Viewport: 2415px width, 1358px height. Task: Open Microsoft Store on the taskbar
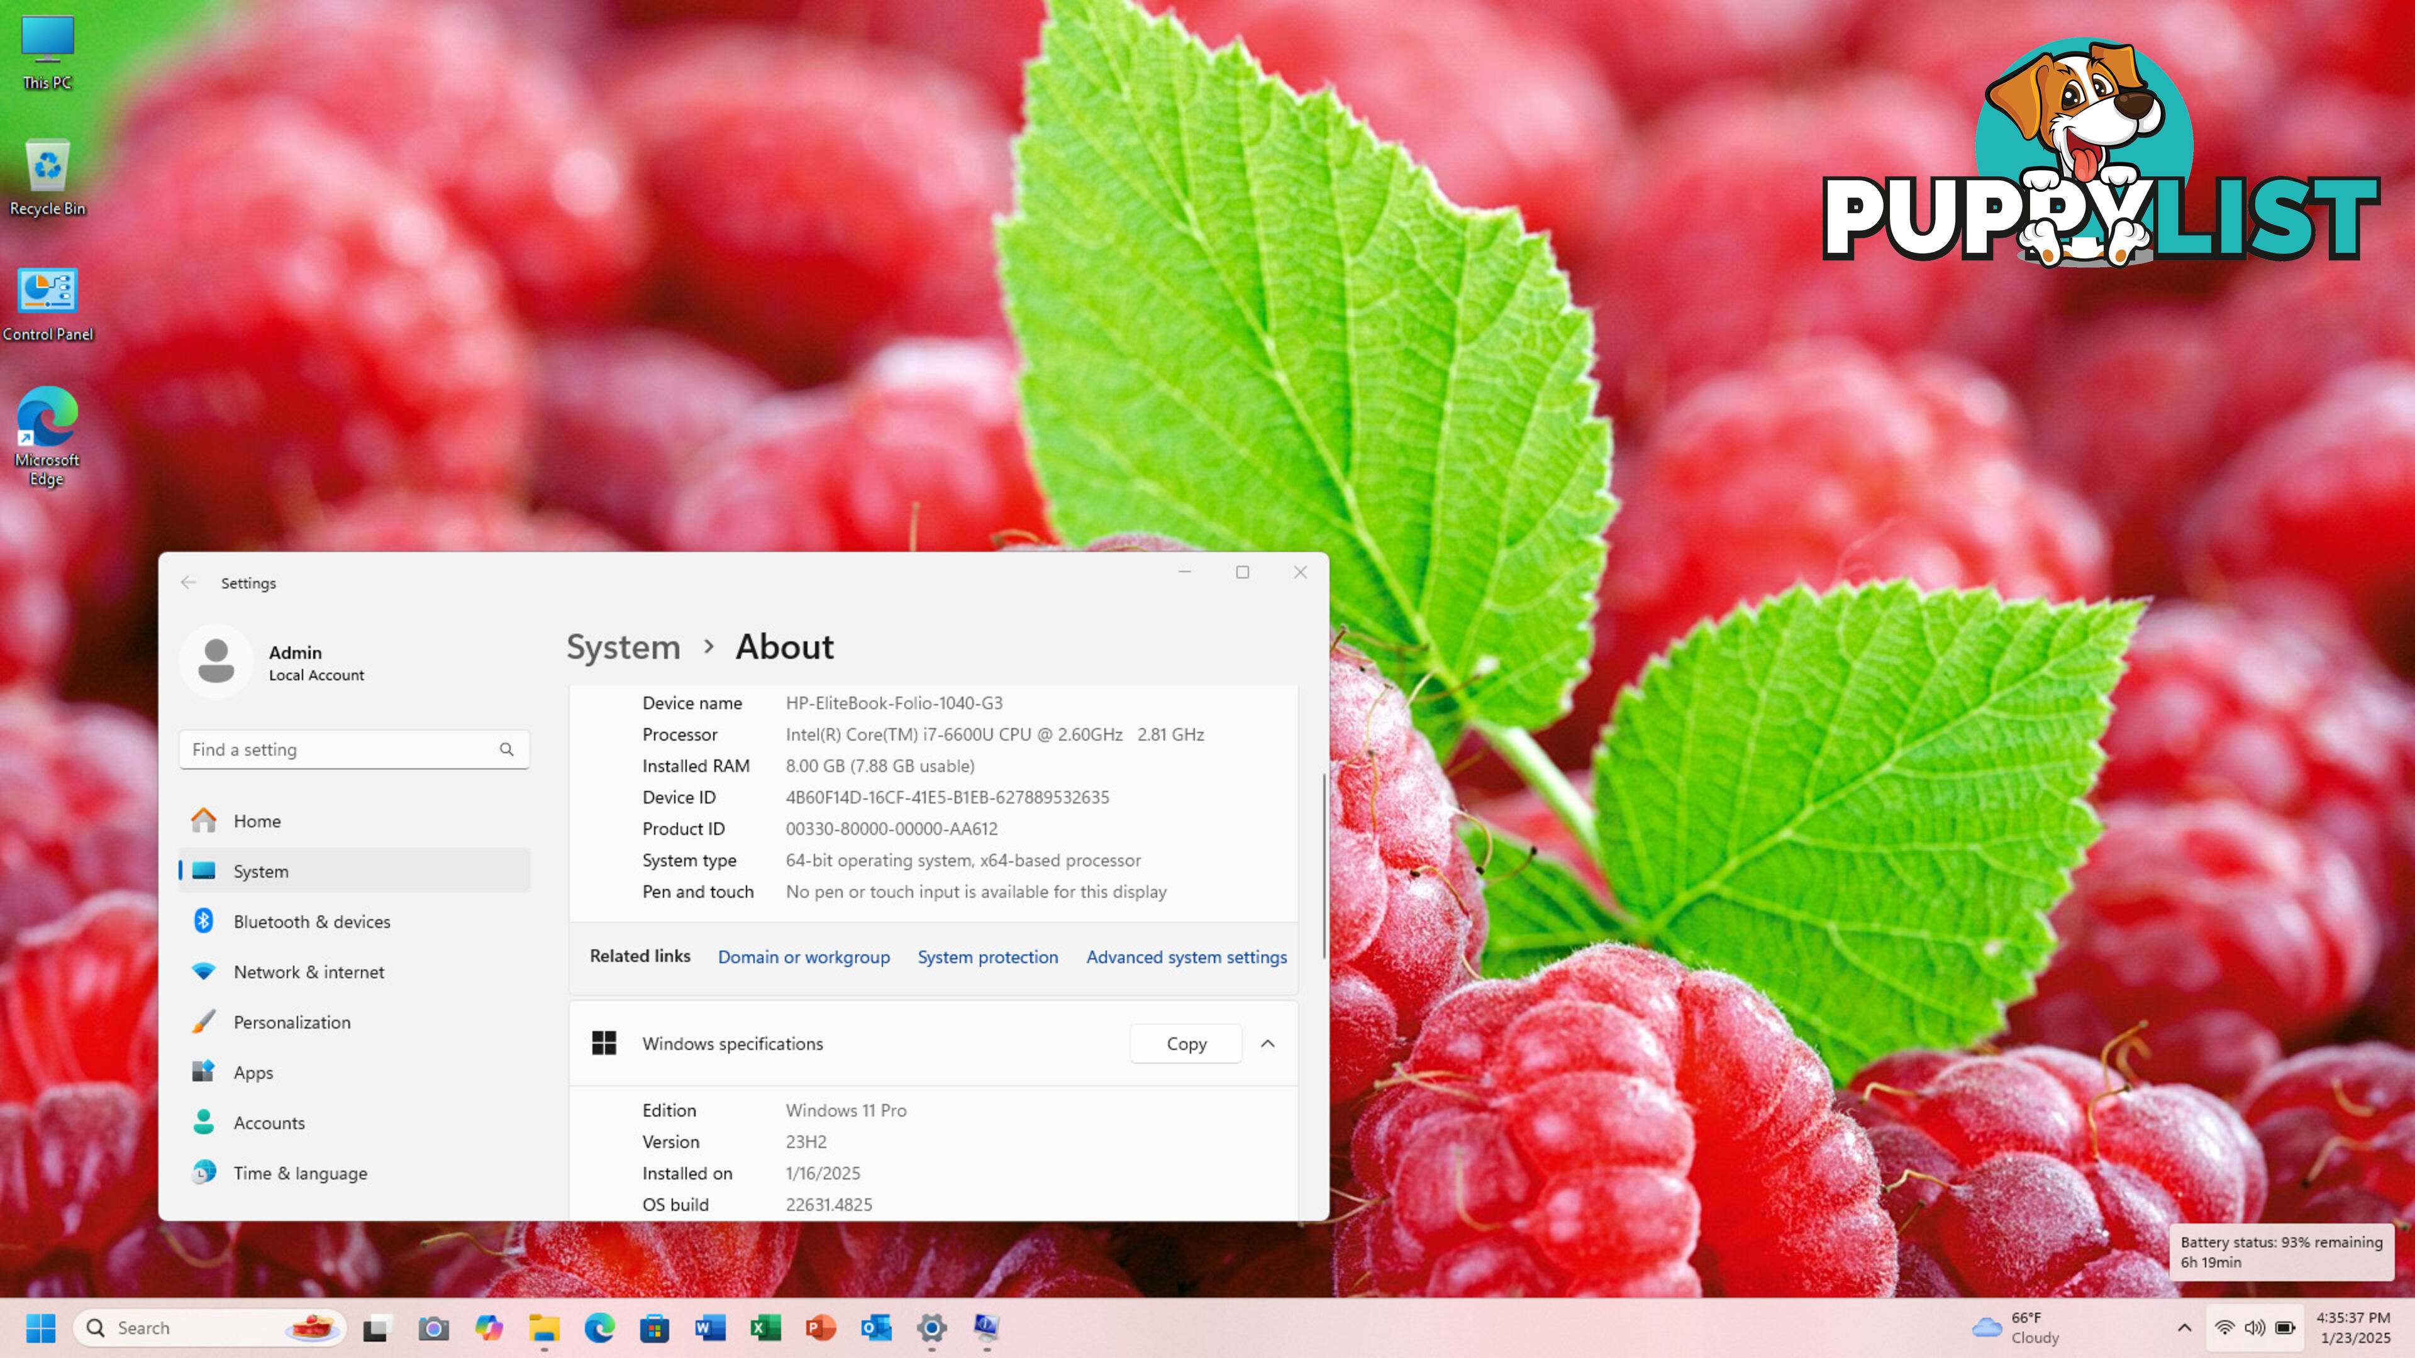pyautogui.click(x=654, y=1327)
